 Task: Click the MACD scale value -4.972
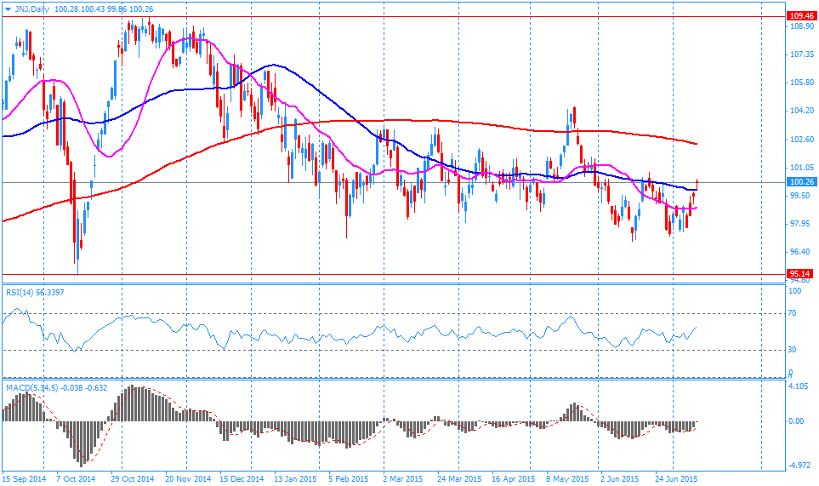tap(799, 466)
